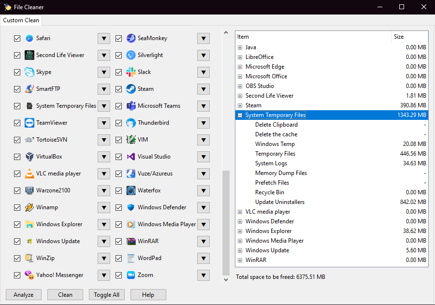
Task: Open the dropdown next to Visual Studio
Action: click(x=203, y=157)
